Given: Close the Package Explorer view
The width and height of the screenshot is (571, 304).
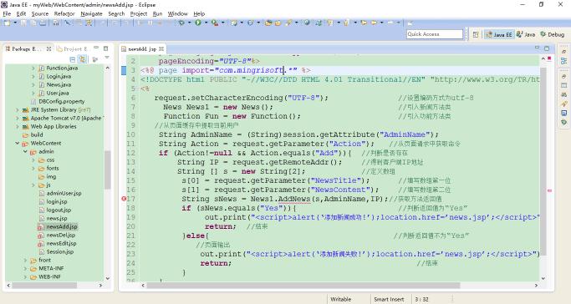Looking at the screenshot, I should click(x=48, y=48).
